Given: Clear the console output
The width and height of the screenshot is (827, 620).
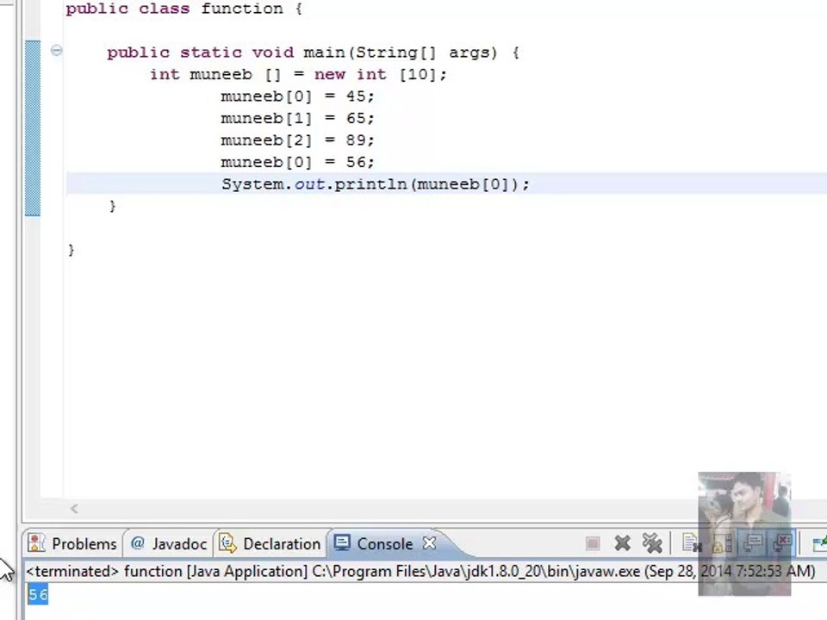Looking at the screenshot, I should coord(692,543).
